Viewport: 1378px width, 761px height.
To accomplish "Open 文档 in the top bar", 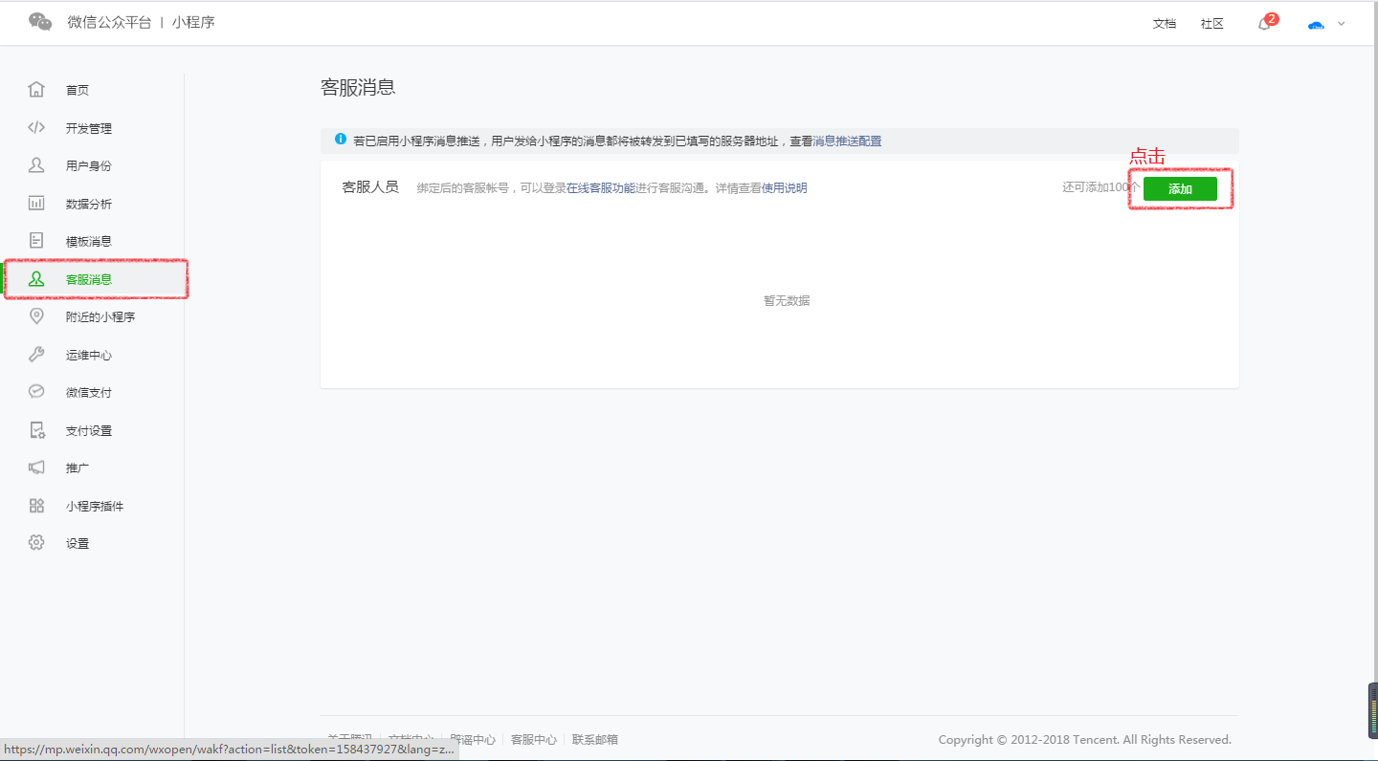I will pos(1164,23).
